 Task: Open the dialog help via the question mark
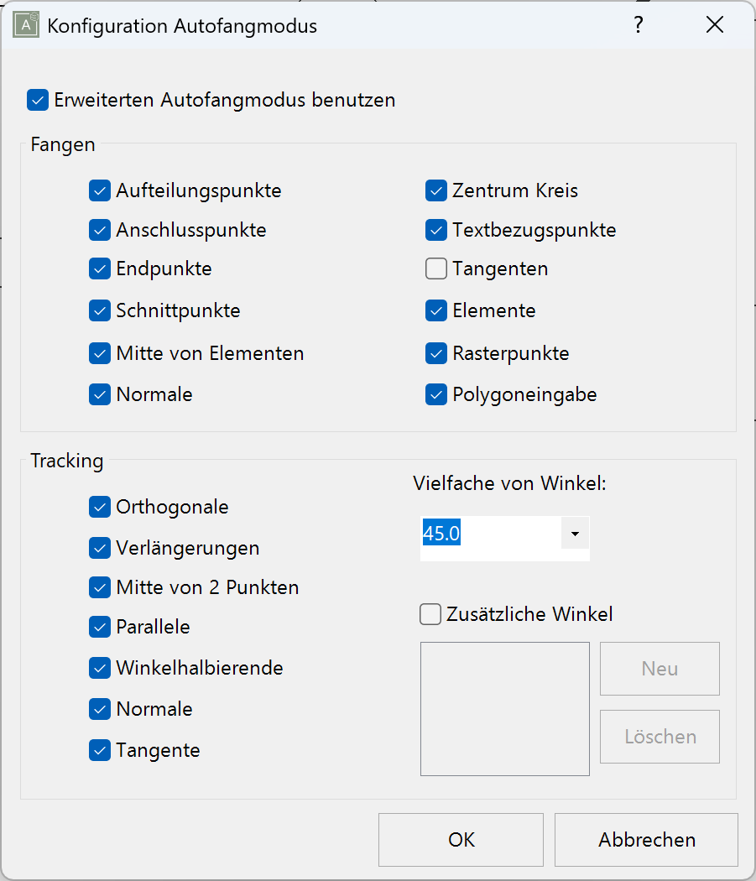639,25
